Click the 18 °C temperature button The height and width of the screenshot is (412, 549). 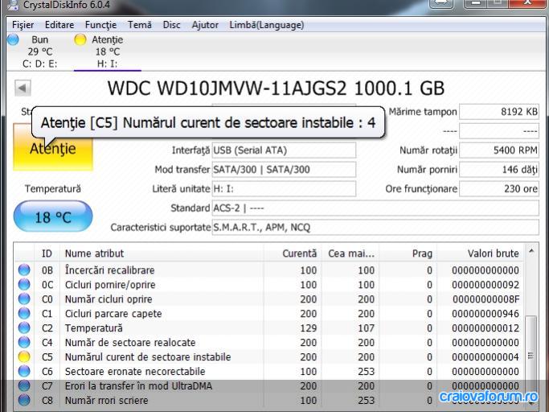[53, 216]
